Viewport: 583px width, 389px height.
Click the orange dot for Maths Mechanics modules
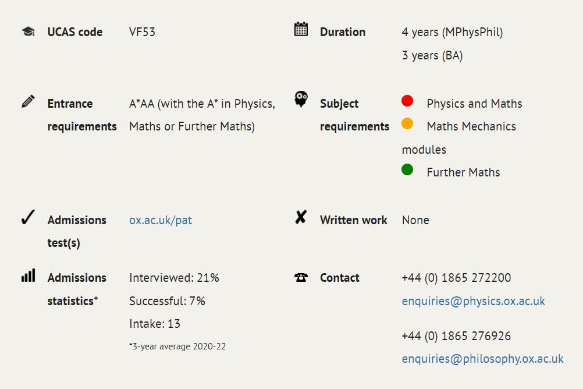point(407,123)
